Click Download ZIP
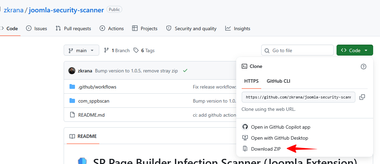 266,149
